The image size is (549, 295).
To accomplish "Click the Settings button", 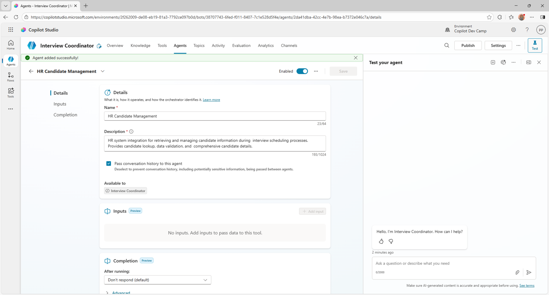I will [x=498, y=45].
